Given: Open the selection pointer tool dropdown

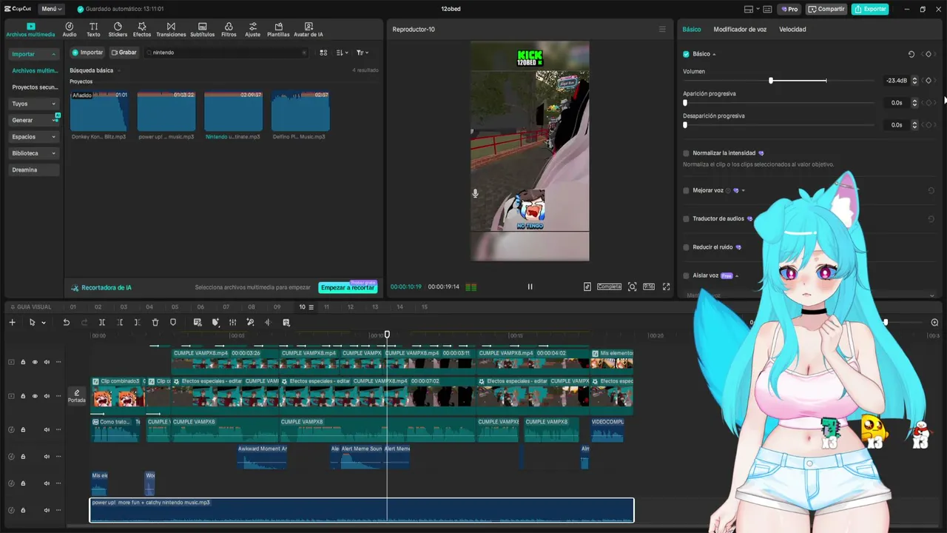Looking at the screenshot, I should coord(44,323).
